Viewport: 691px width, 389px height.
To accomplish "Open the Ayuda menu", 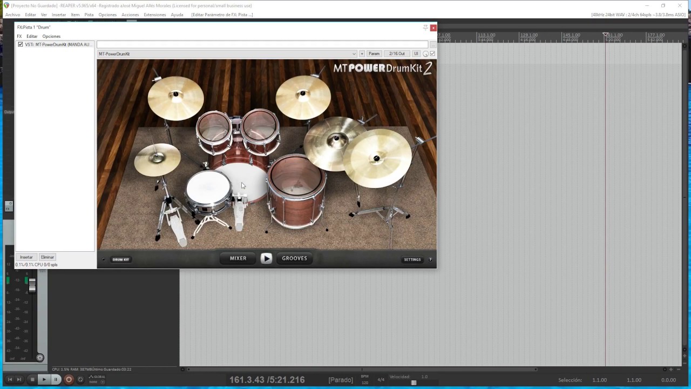I will coord(177,15).
